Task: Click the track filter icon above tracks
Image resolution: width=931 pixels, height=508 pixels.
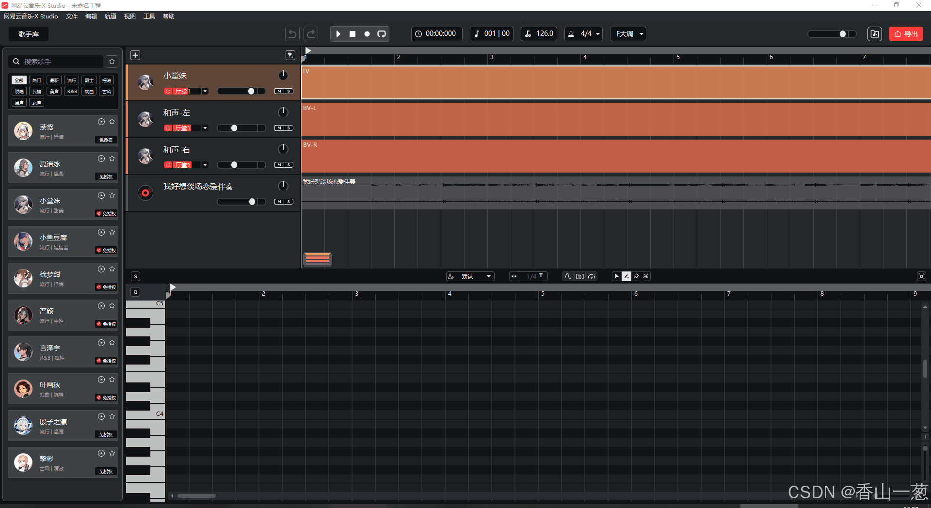Action: pyautogui.click(x=290, y=55)
